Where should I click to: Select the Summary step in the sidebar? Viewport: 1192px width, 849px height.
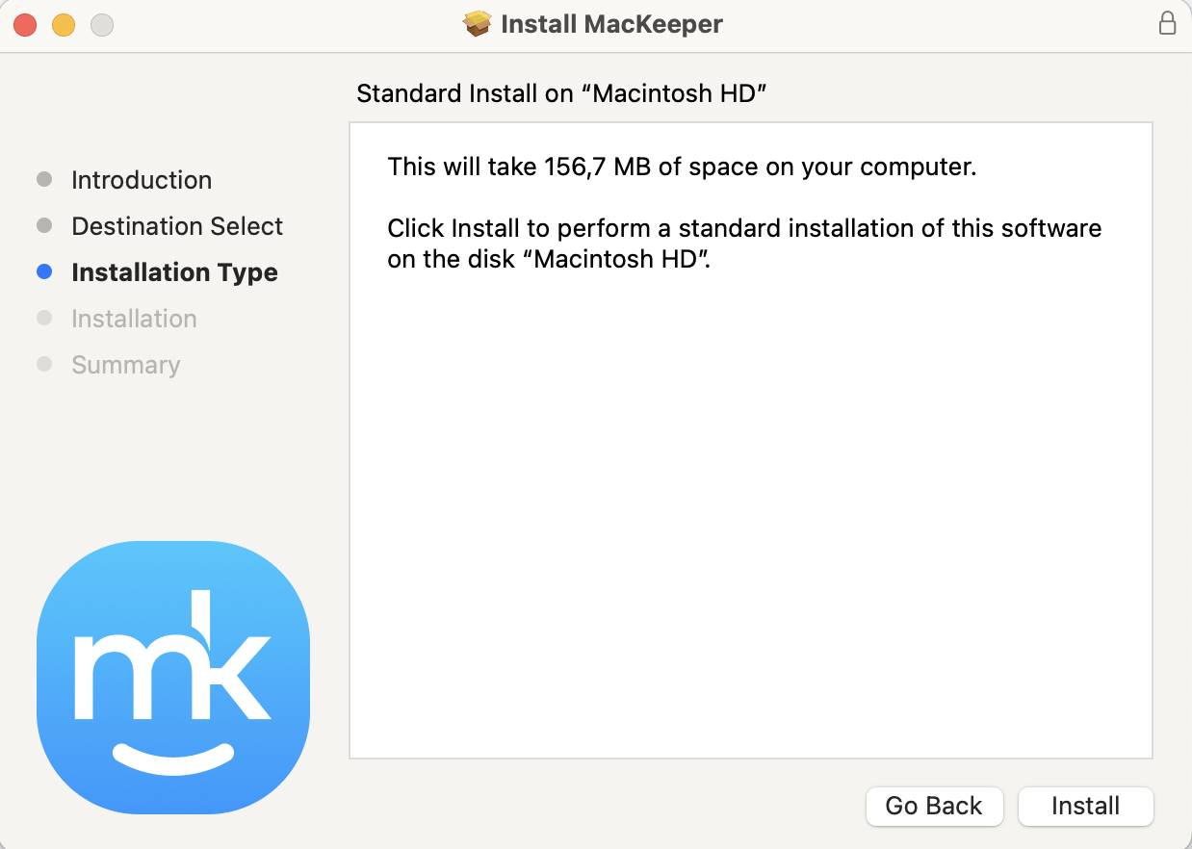(125, 365)
